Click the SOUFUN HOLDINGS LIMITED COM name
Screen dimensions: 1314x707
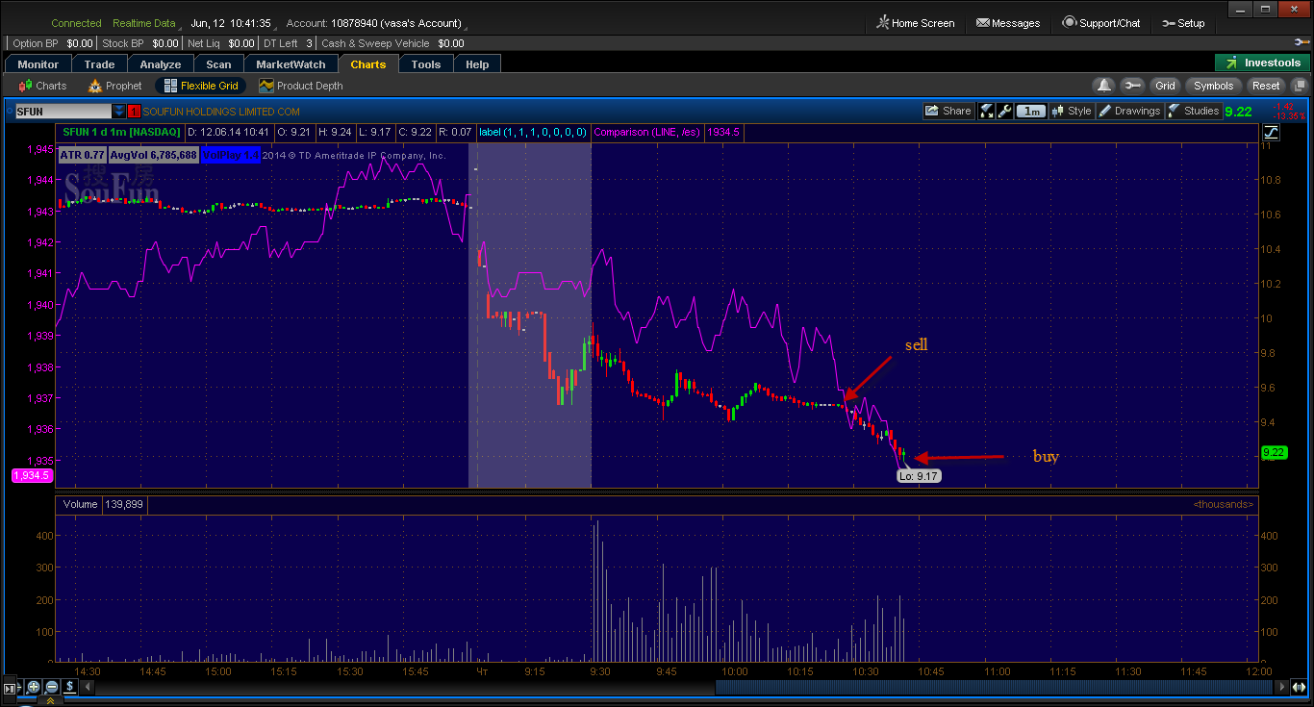[x=221, y=112]
